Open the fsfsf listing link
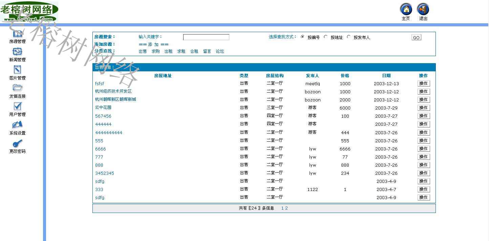 100,83
